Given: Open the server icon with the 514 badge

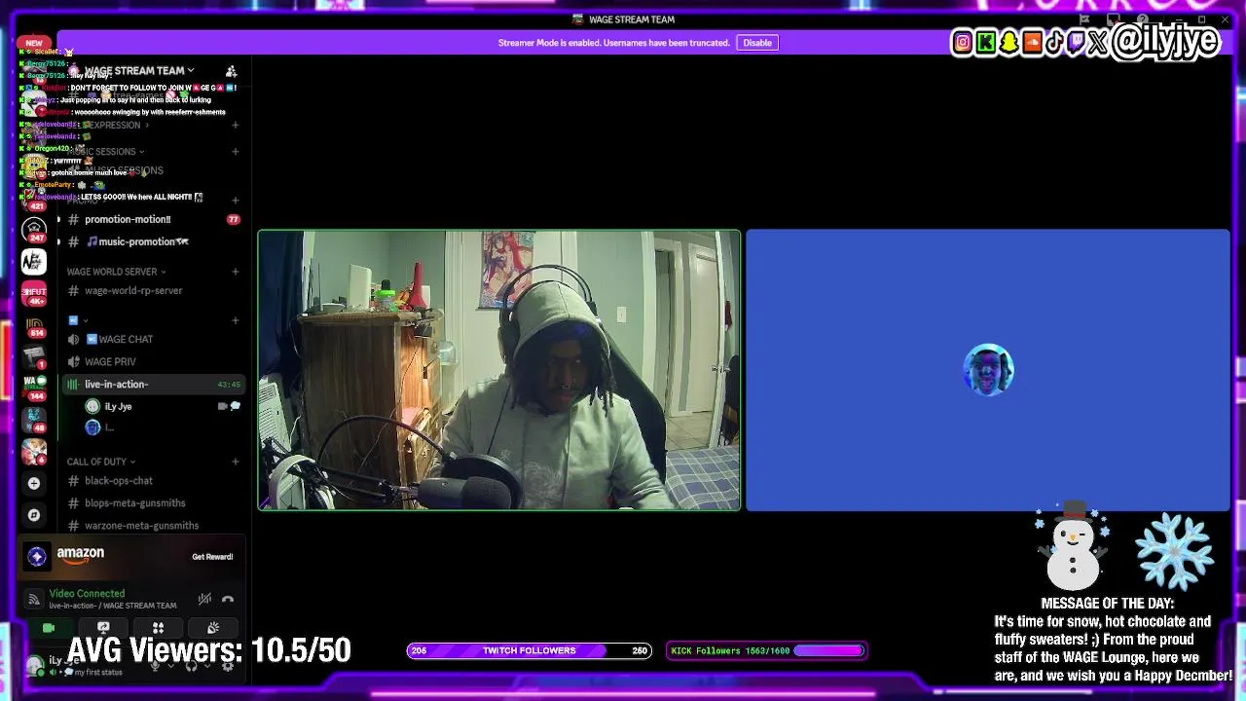Looking at the screenshot, I should (x=34, y=325).
